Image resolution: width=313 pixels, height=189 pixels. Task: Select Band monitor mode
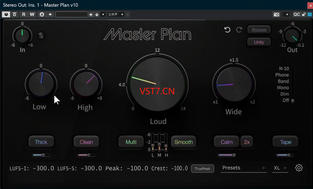coord(283,81)
